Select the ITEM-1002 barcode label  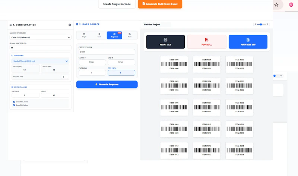[239, 64]
